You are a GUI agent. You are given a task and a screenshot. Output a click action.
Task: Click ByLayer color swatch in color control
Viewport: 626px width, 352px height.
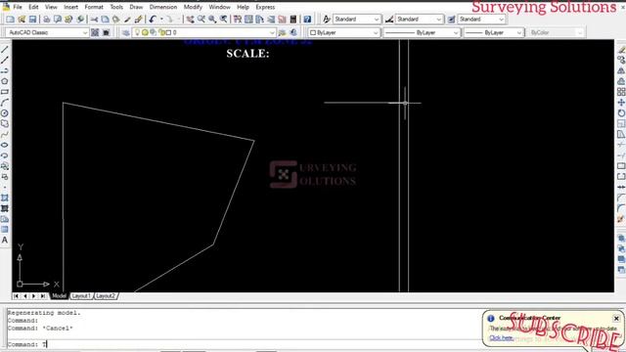[313, 32]
